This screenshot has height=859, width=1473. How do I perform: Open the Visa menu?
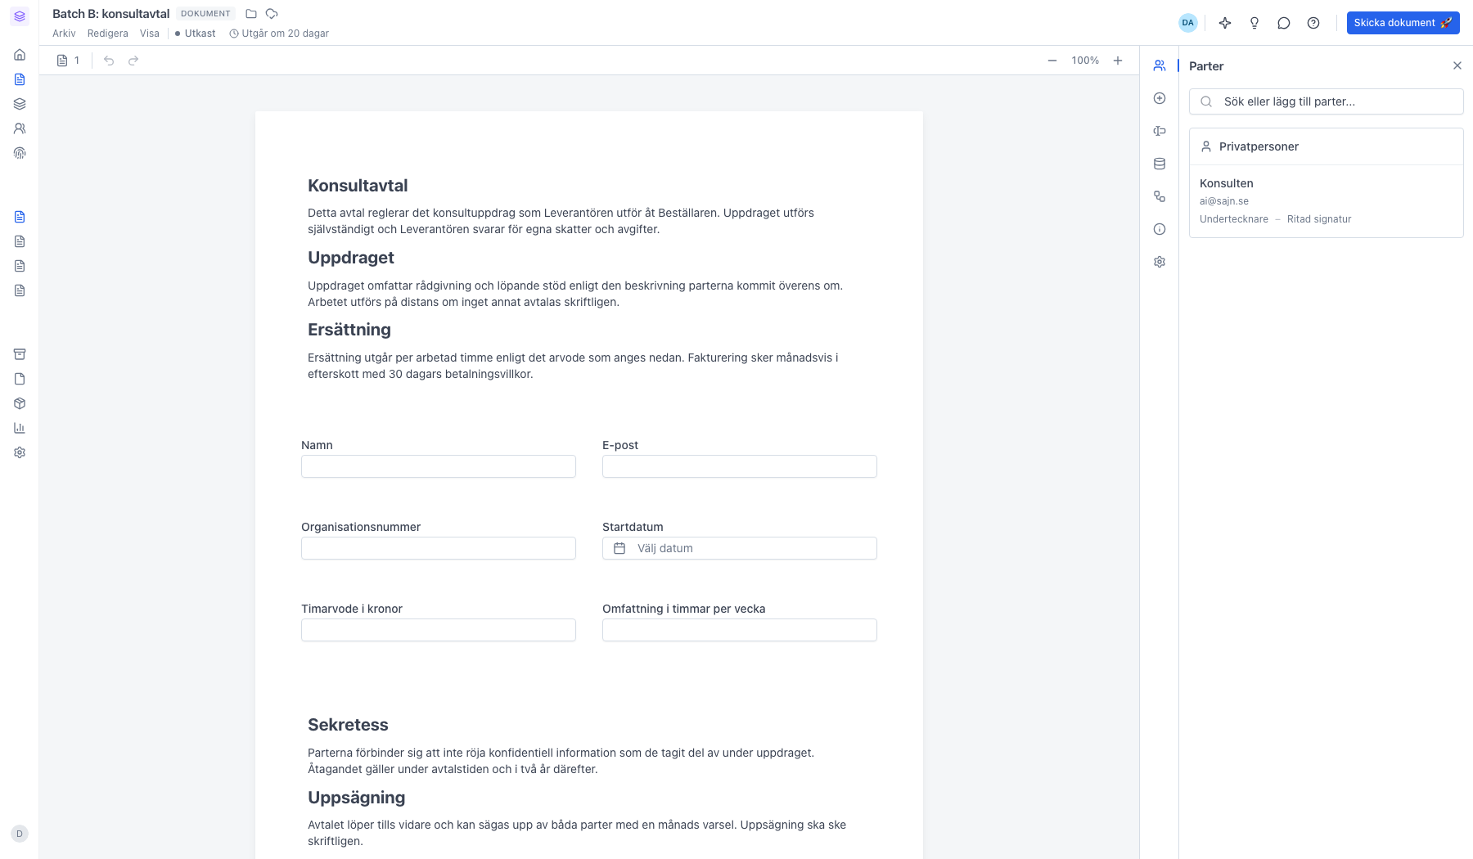(150, 34)
